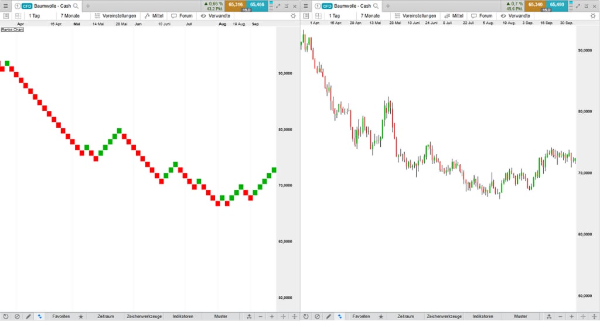Open chart settings gear in right window
Screen dimensions: 600x321
tap(593, 16)
